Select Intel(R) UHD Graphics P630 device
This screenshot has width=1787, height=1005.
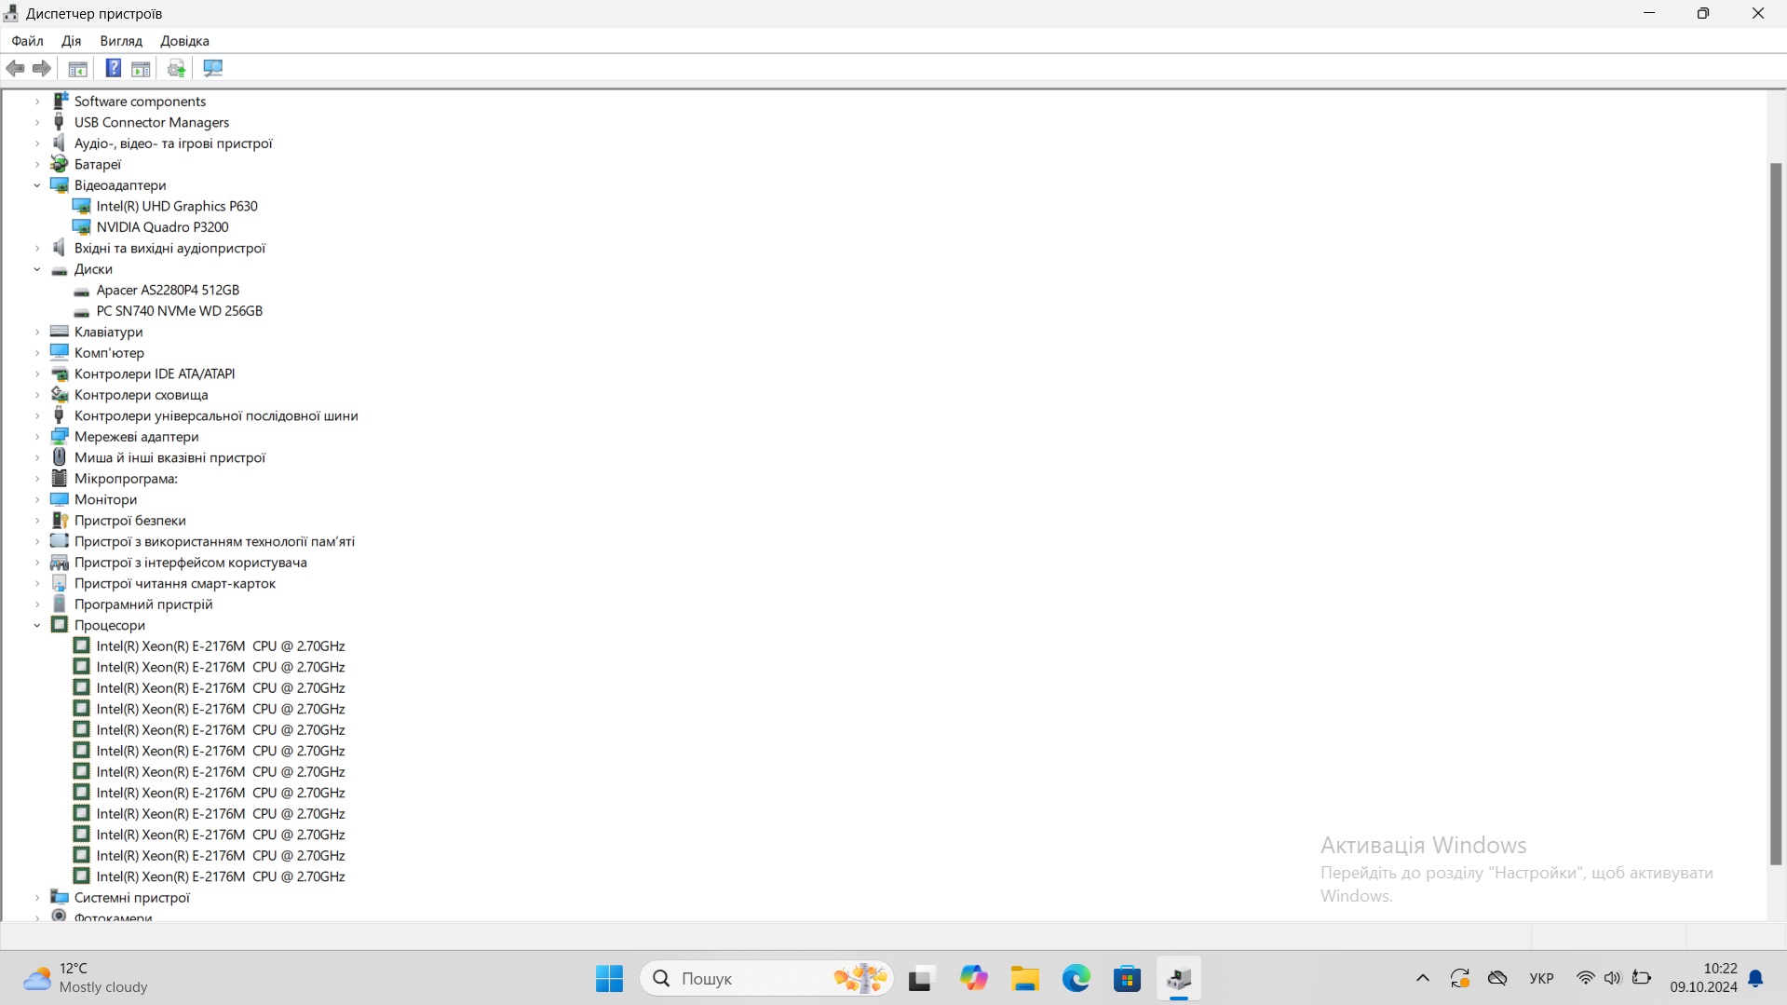coord(177,206)
